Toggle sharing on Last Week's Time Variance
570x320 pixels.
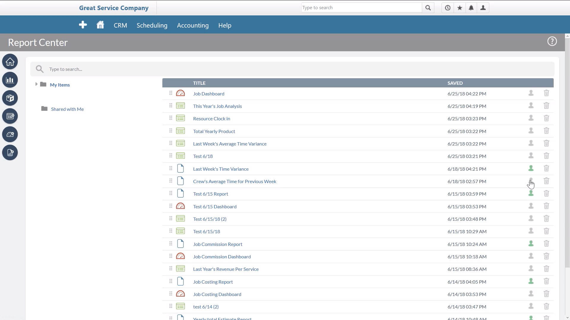coord(531,168)
